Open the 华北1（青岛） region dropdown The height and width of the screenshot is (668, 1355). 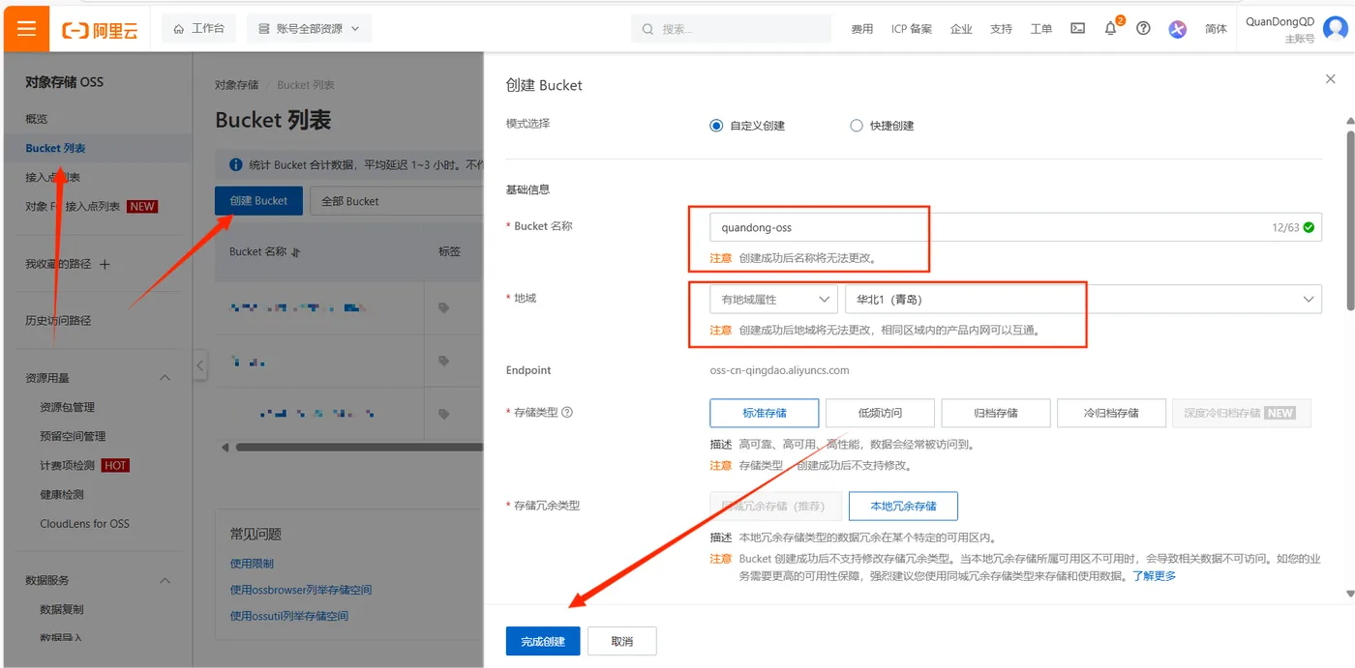pyautogui.click(x=1083, y=300)
